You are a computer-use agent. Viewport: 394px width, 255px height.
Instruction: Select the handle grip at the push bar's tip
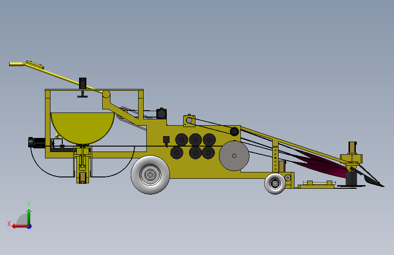(x=16, y=64)
